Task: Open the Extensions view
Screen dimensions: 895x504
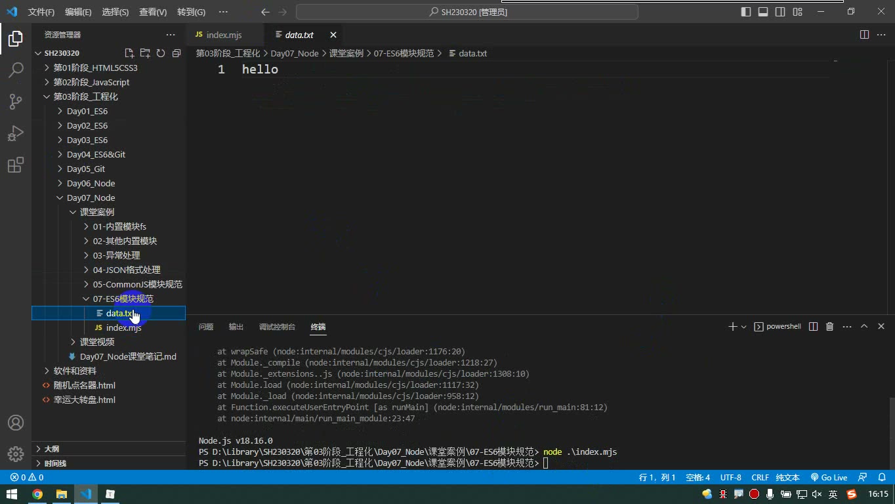Action: (16, 164)
